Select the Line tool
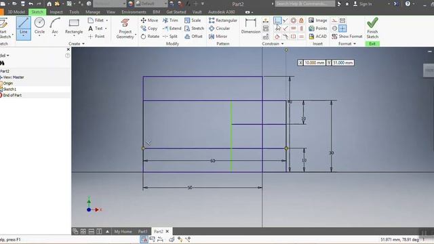 [24, 28]
